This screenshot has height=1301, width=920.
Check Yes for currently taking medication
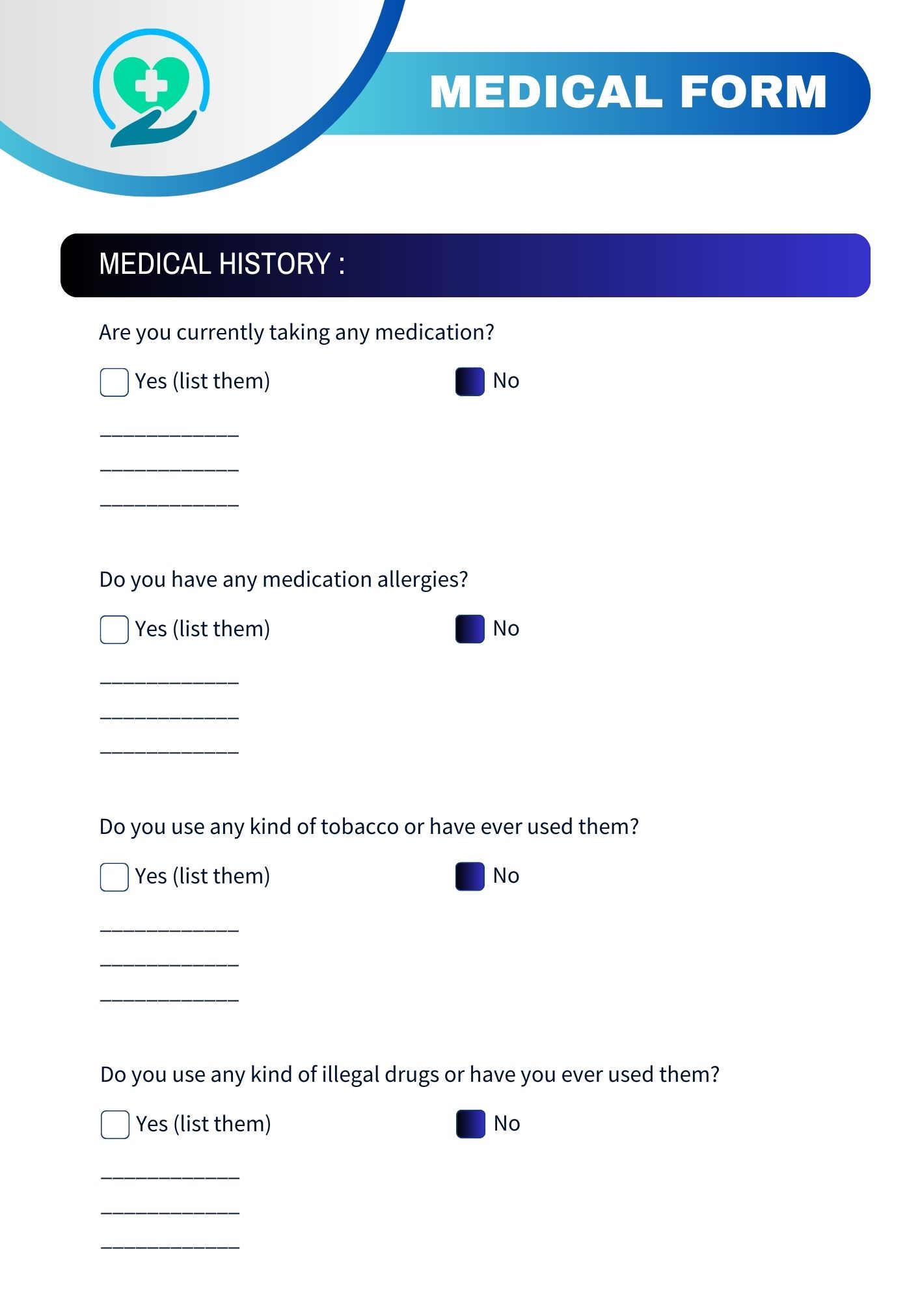click(114, 382)
